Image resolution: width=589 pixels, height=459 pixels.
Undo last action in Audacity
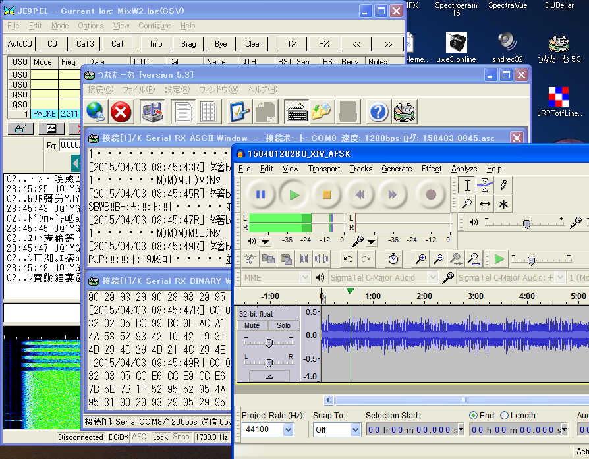[348, 259]
